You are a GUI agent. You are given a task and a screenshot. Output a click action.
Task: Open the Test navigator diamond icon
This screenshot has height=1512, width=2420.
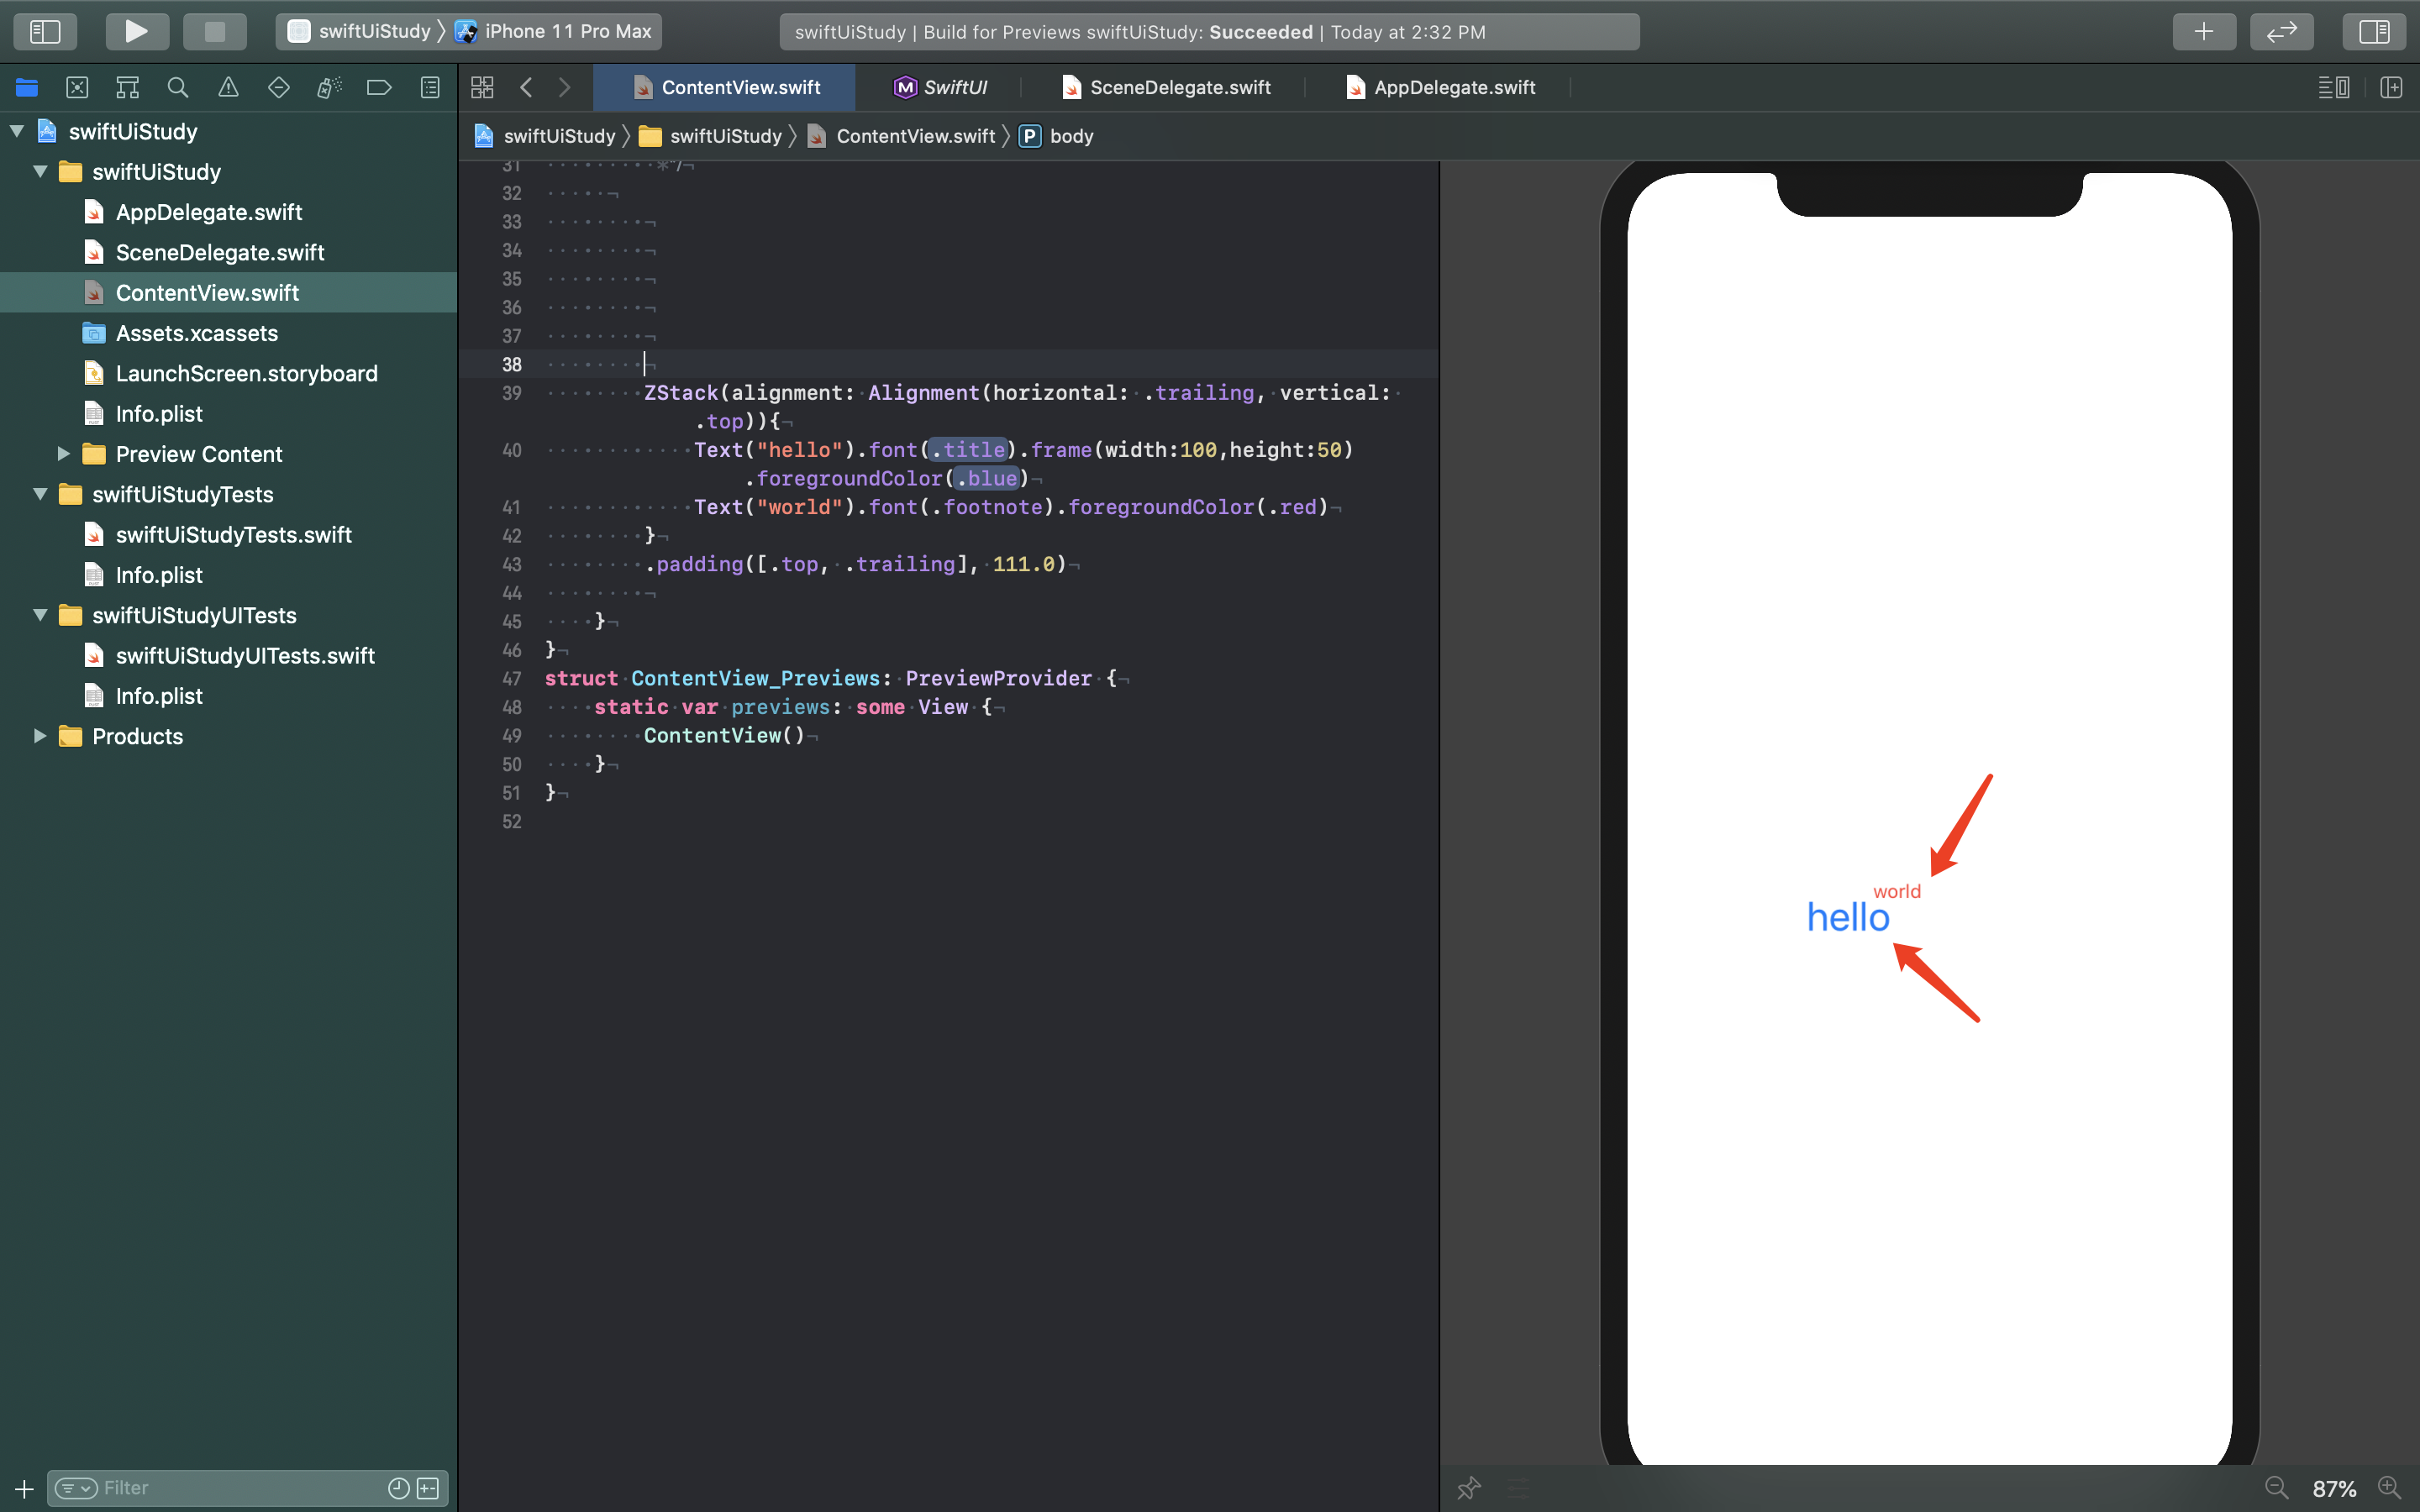pyautogui.click(x=279, y=88)
